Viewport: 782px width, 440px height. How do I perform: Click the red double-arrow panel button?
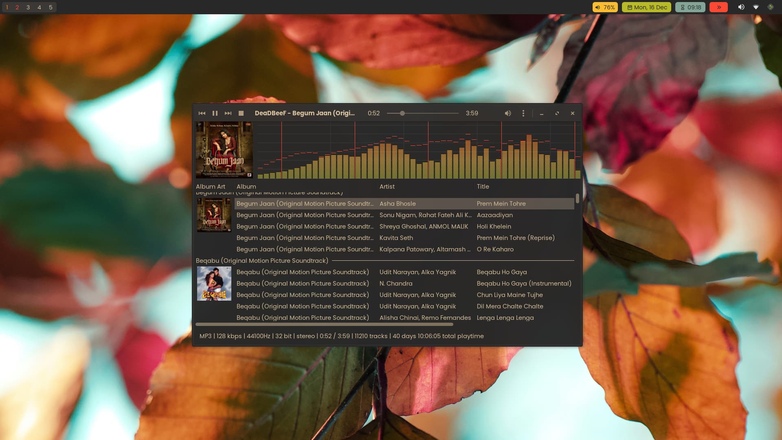tap(718, 7)
